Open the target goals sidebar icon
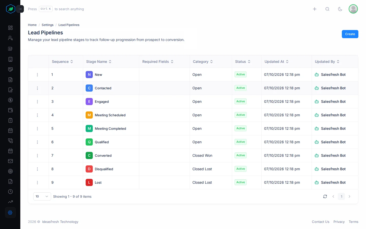Screen dimensions: 366x229 pos(10,171)
